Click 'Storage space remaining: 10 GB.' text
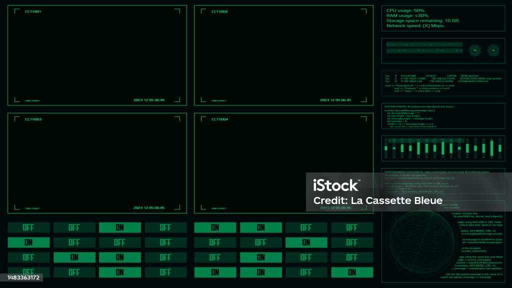The height and width of the screenshot is (288, 512). coord(423,20)
